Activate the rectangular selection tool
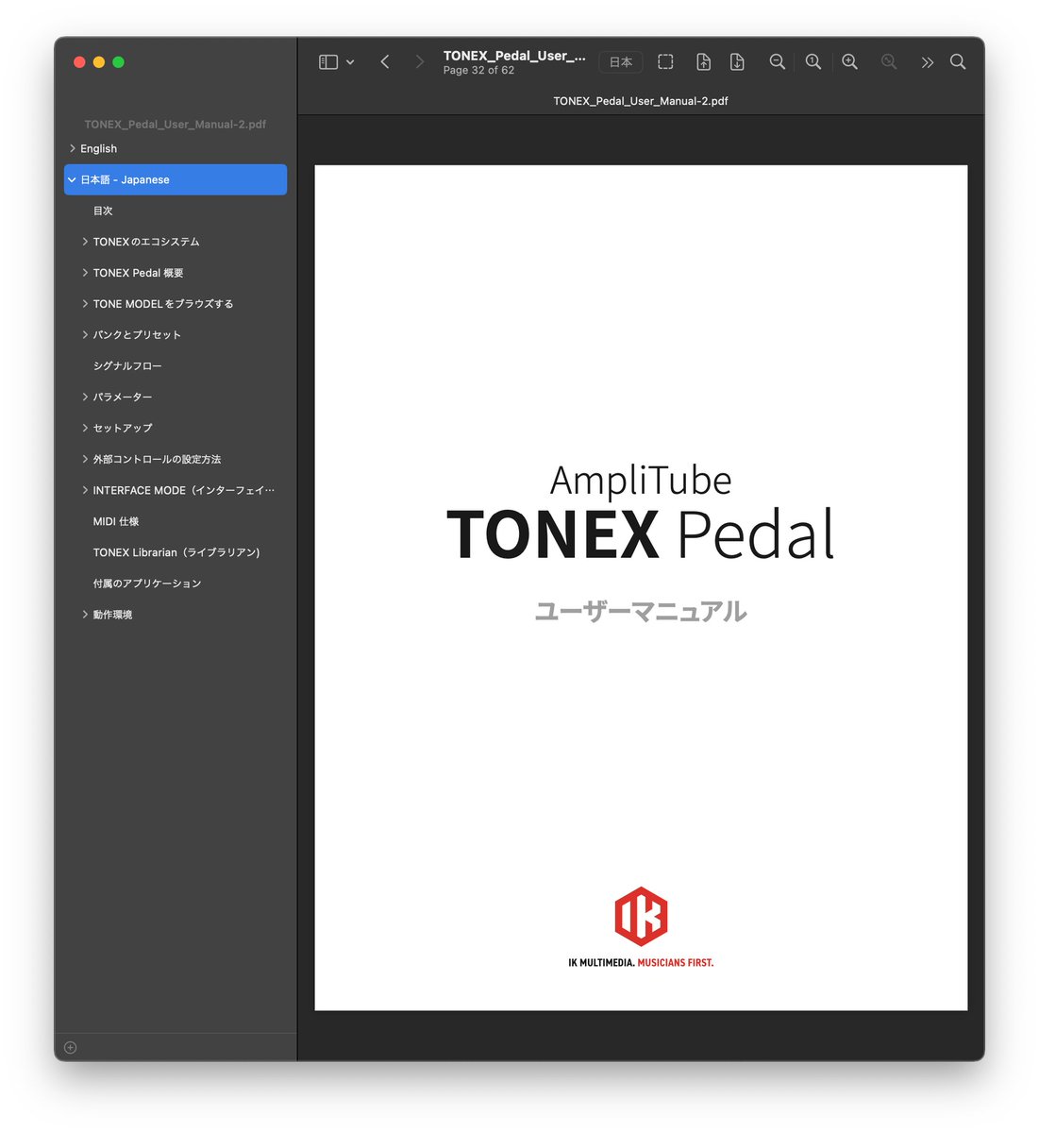This screenshot has width=1039, height=1133. click(665, 61)
